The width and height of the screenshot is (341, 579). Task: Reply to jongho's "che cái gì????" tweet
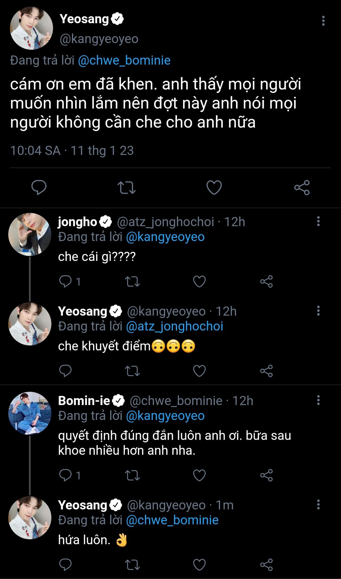click(x=65, y=281)
